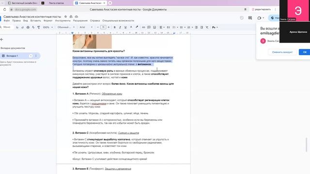The height and width of the screenshot is (174, 310).
Task: Open a new browser tab
Action: (110, 3)
